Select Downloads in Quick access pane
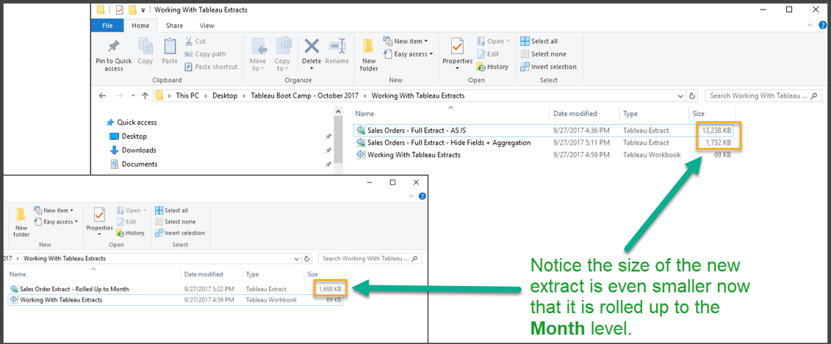Image resolution: width=831 pixels, height=344 pixels. point(138,150)
